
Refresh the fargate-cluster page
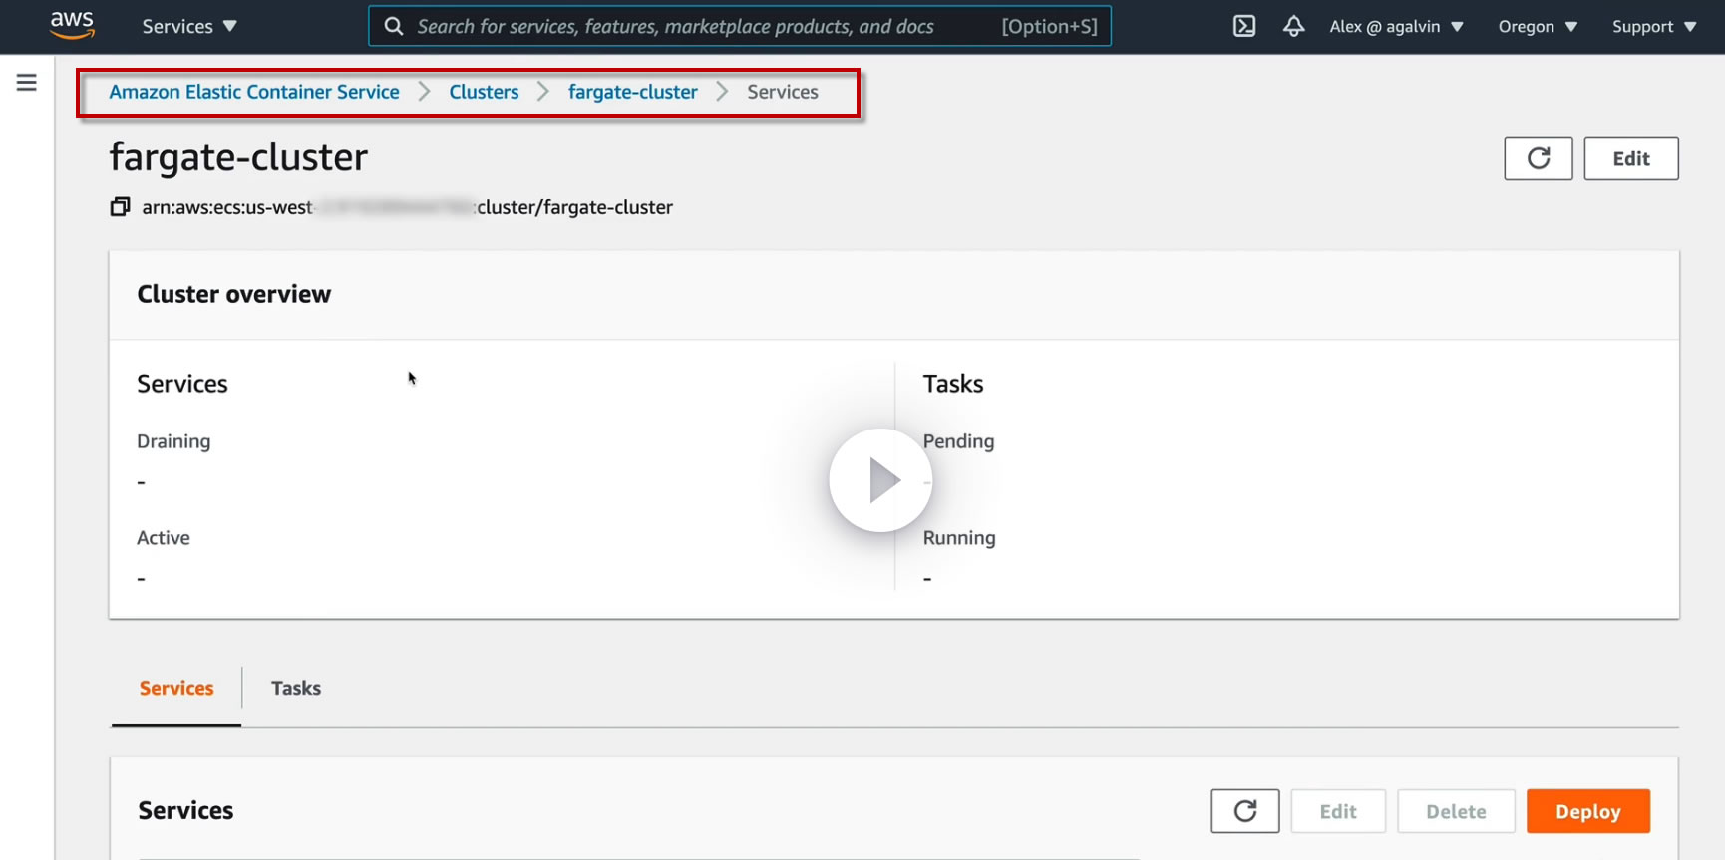click(x=1538, y=158)
